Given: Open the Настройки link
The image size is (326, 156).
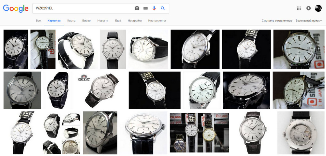Looking at the screenshot, I should coord(135,21).
